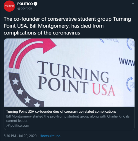Click the word TURNING in the image

pyautogui.click(x=73, y=72)
